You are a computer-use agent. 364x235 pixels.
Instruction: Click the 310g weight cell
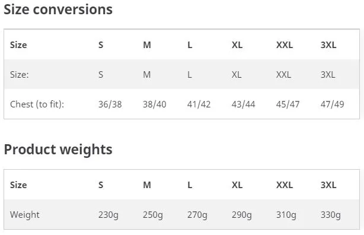(286, 215)
